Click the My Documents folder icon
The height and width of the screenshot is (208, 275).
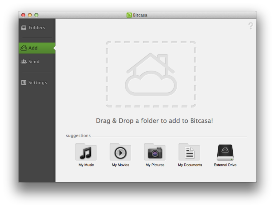[x=189, y=152]
